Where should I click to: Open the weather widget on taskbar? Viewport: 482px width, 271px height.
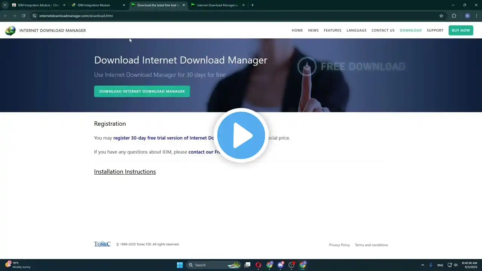tap(18, 265)
